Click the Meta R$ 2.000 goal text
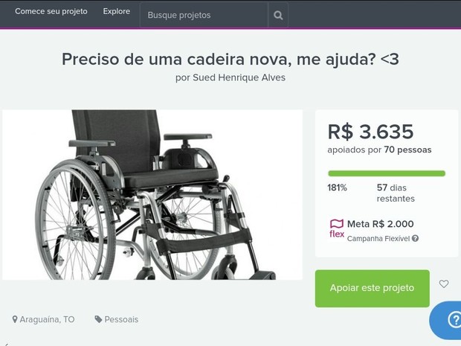461x346 pixels. click(x=381, y=224)
